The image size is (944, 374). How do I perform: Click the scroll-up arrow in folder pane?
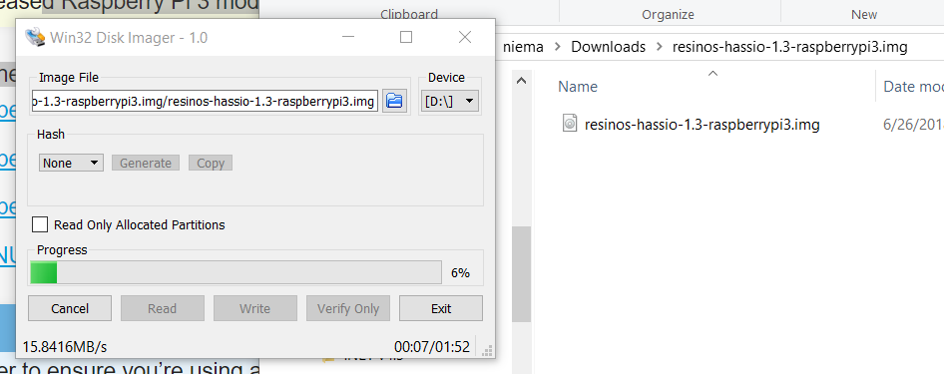pos(521,81)
